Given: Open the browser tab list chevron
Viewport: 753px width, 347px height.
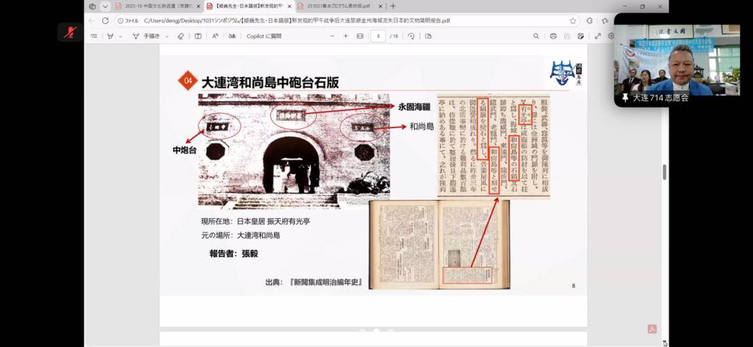Looking at the screenshot, I should click(105, 6).
